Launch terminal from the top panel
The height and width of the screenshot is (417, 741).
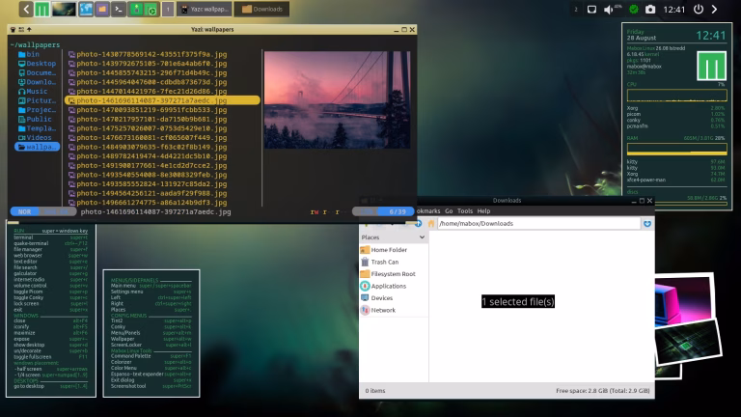(118, 9)
